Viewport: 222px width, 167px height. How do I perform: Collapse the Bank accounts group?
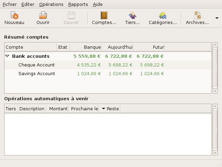pyautogui.click(x=7, y=56)
